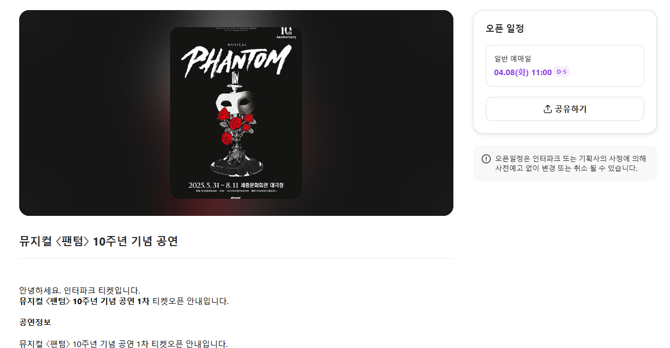The width and height of the screenshot is (670, 348).
Task: Click the 뮤지컬 〈팬텀〉 10주년 기념 공연 title
Action: tap(98, 241)
